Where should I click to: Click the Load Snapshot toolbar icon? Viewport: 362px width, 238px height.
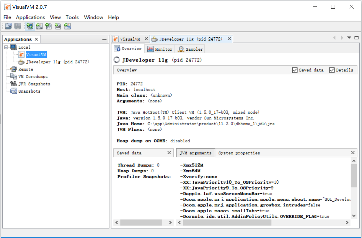click(x=8, y=26)
